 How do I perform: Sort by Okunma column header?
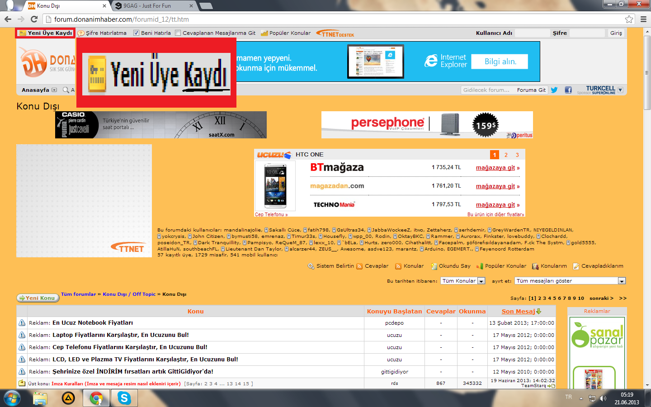tap(472, 311)
